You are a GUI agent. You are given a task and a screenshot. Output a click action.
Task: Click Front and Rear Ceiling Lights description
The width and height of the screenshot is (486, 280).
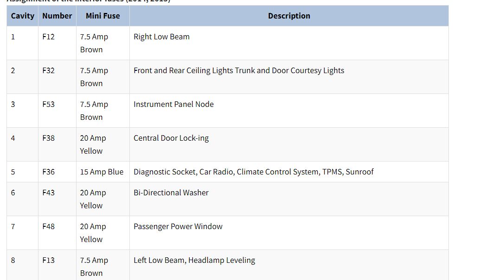tap(239, 71)
